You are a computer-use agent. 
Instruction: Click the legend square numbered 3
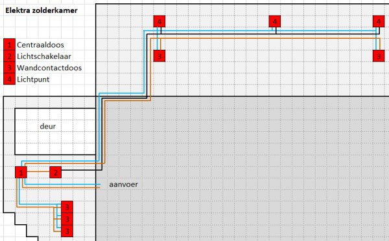tap(10, 67)
